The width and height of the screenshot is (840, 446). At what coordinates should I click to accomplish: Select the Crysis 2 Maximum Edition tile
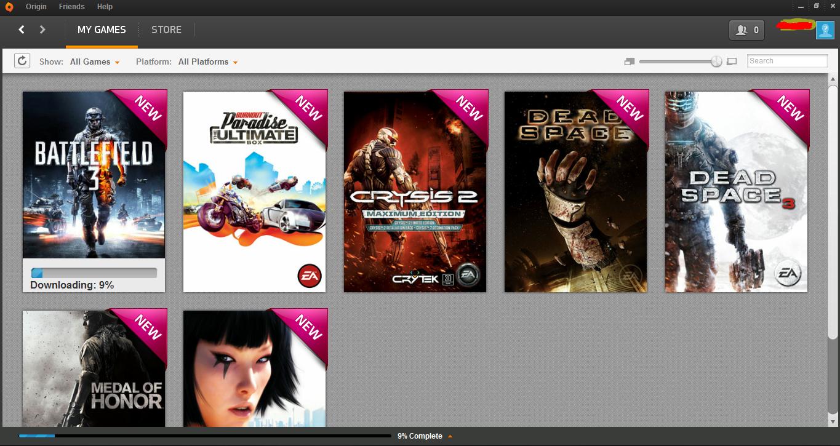(x=415, y=191)
